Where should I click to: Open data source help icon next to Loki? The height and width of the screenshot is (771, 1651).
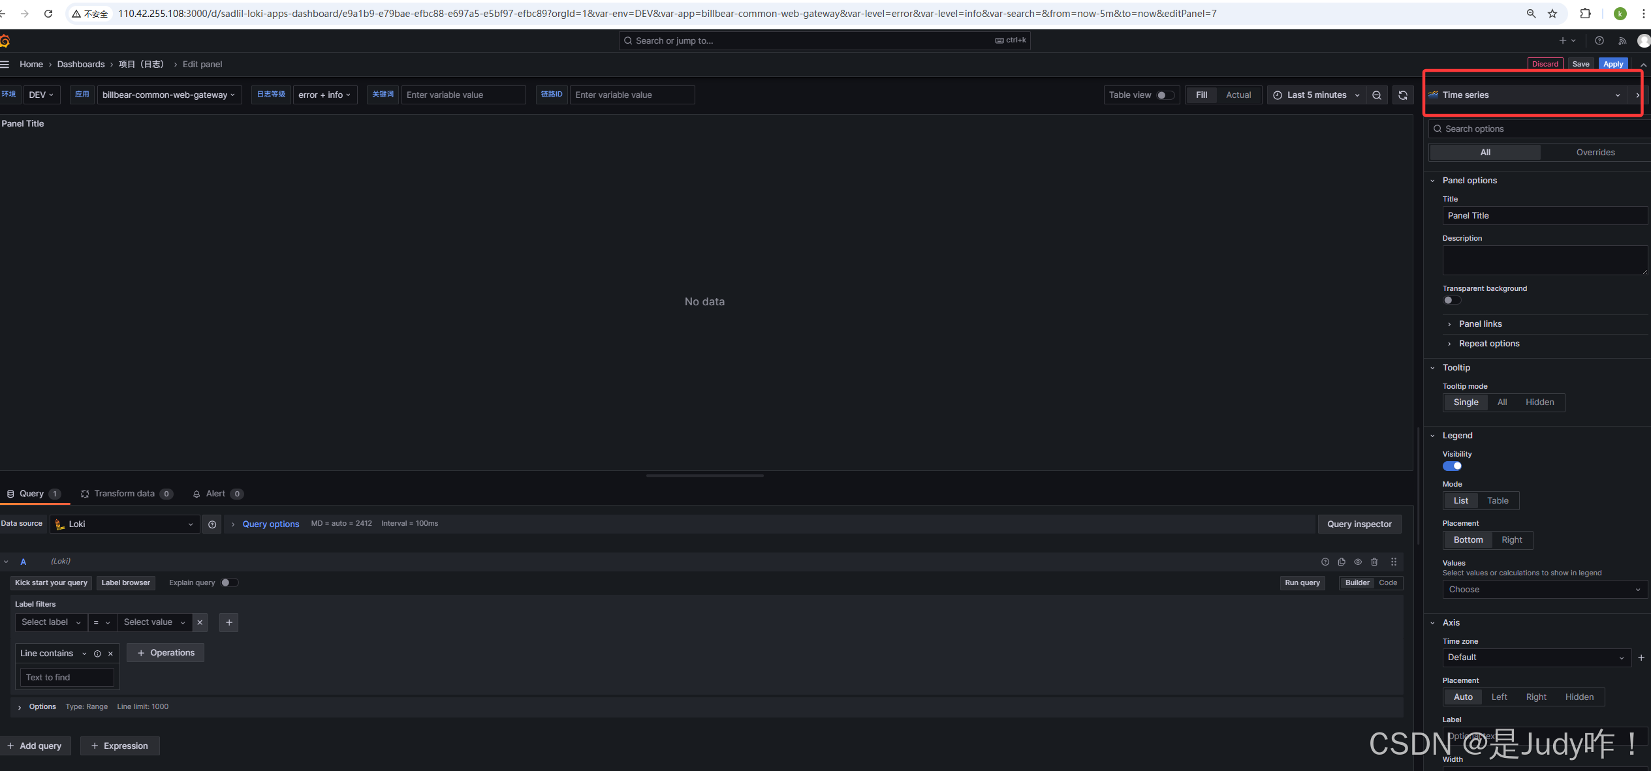(212, 524)
